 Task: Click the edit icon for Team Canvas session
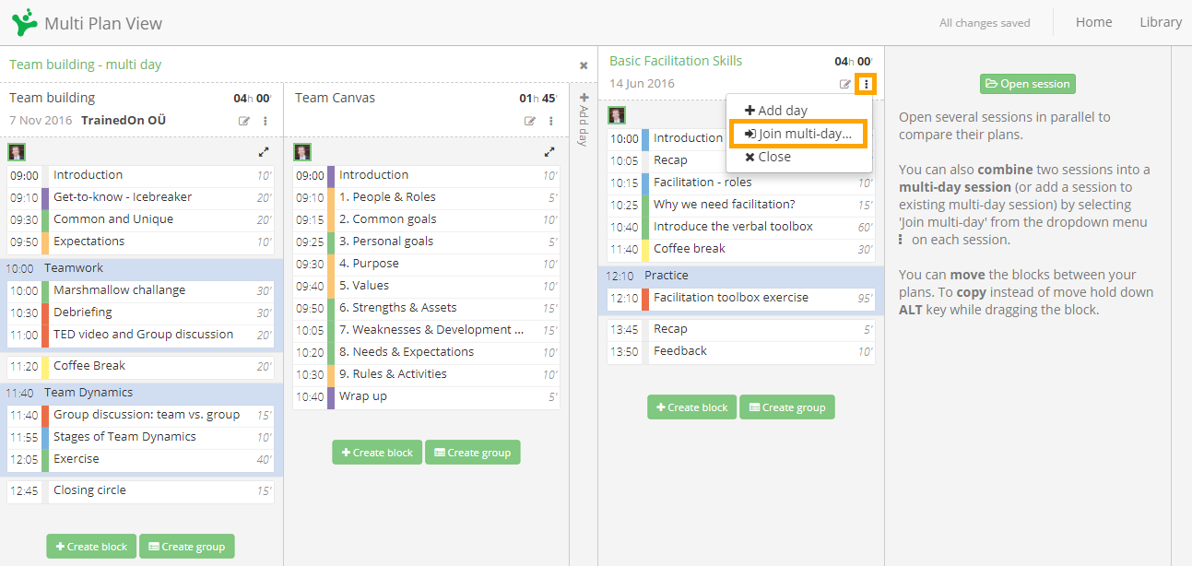tap(530, 121)
